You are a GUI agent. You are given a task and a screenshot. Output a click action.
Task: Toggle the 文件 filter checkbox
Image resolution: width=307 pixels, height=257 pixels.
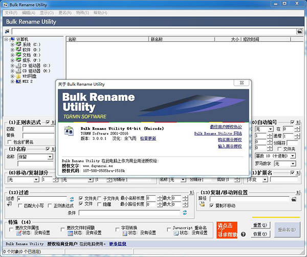(x=81, y=204)
